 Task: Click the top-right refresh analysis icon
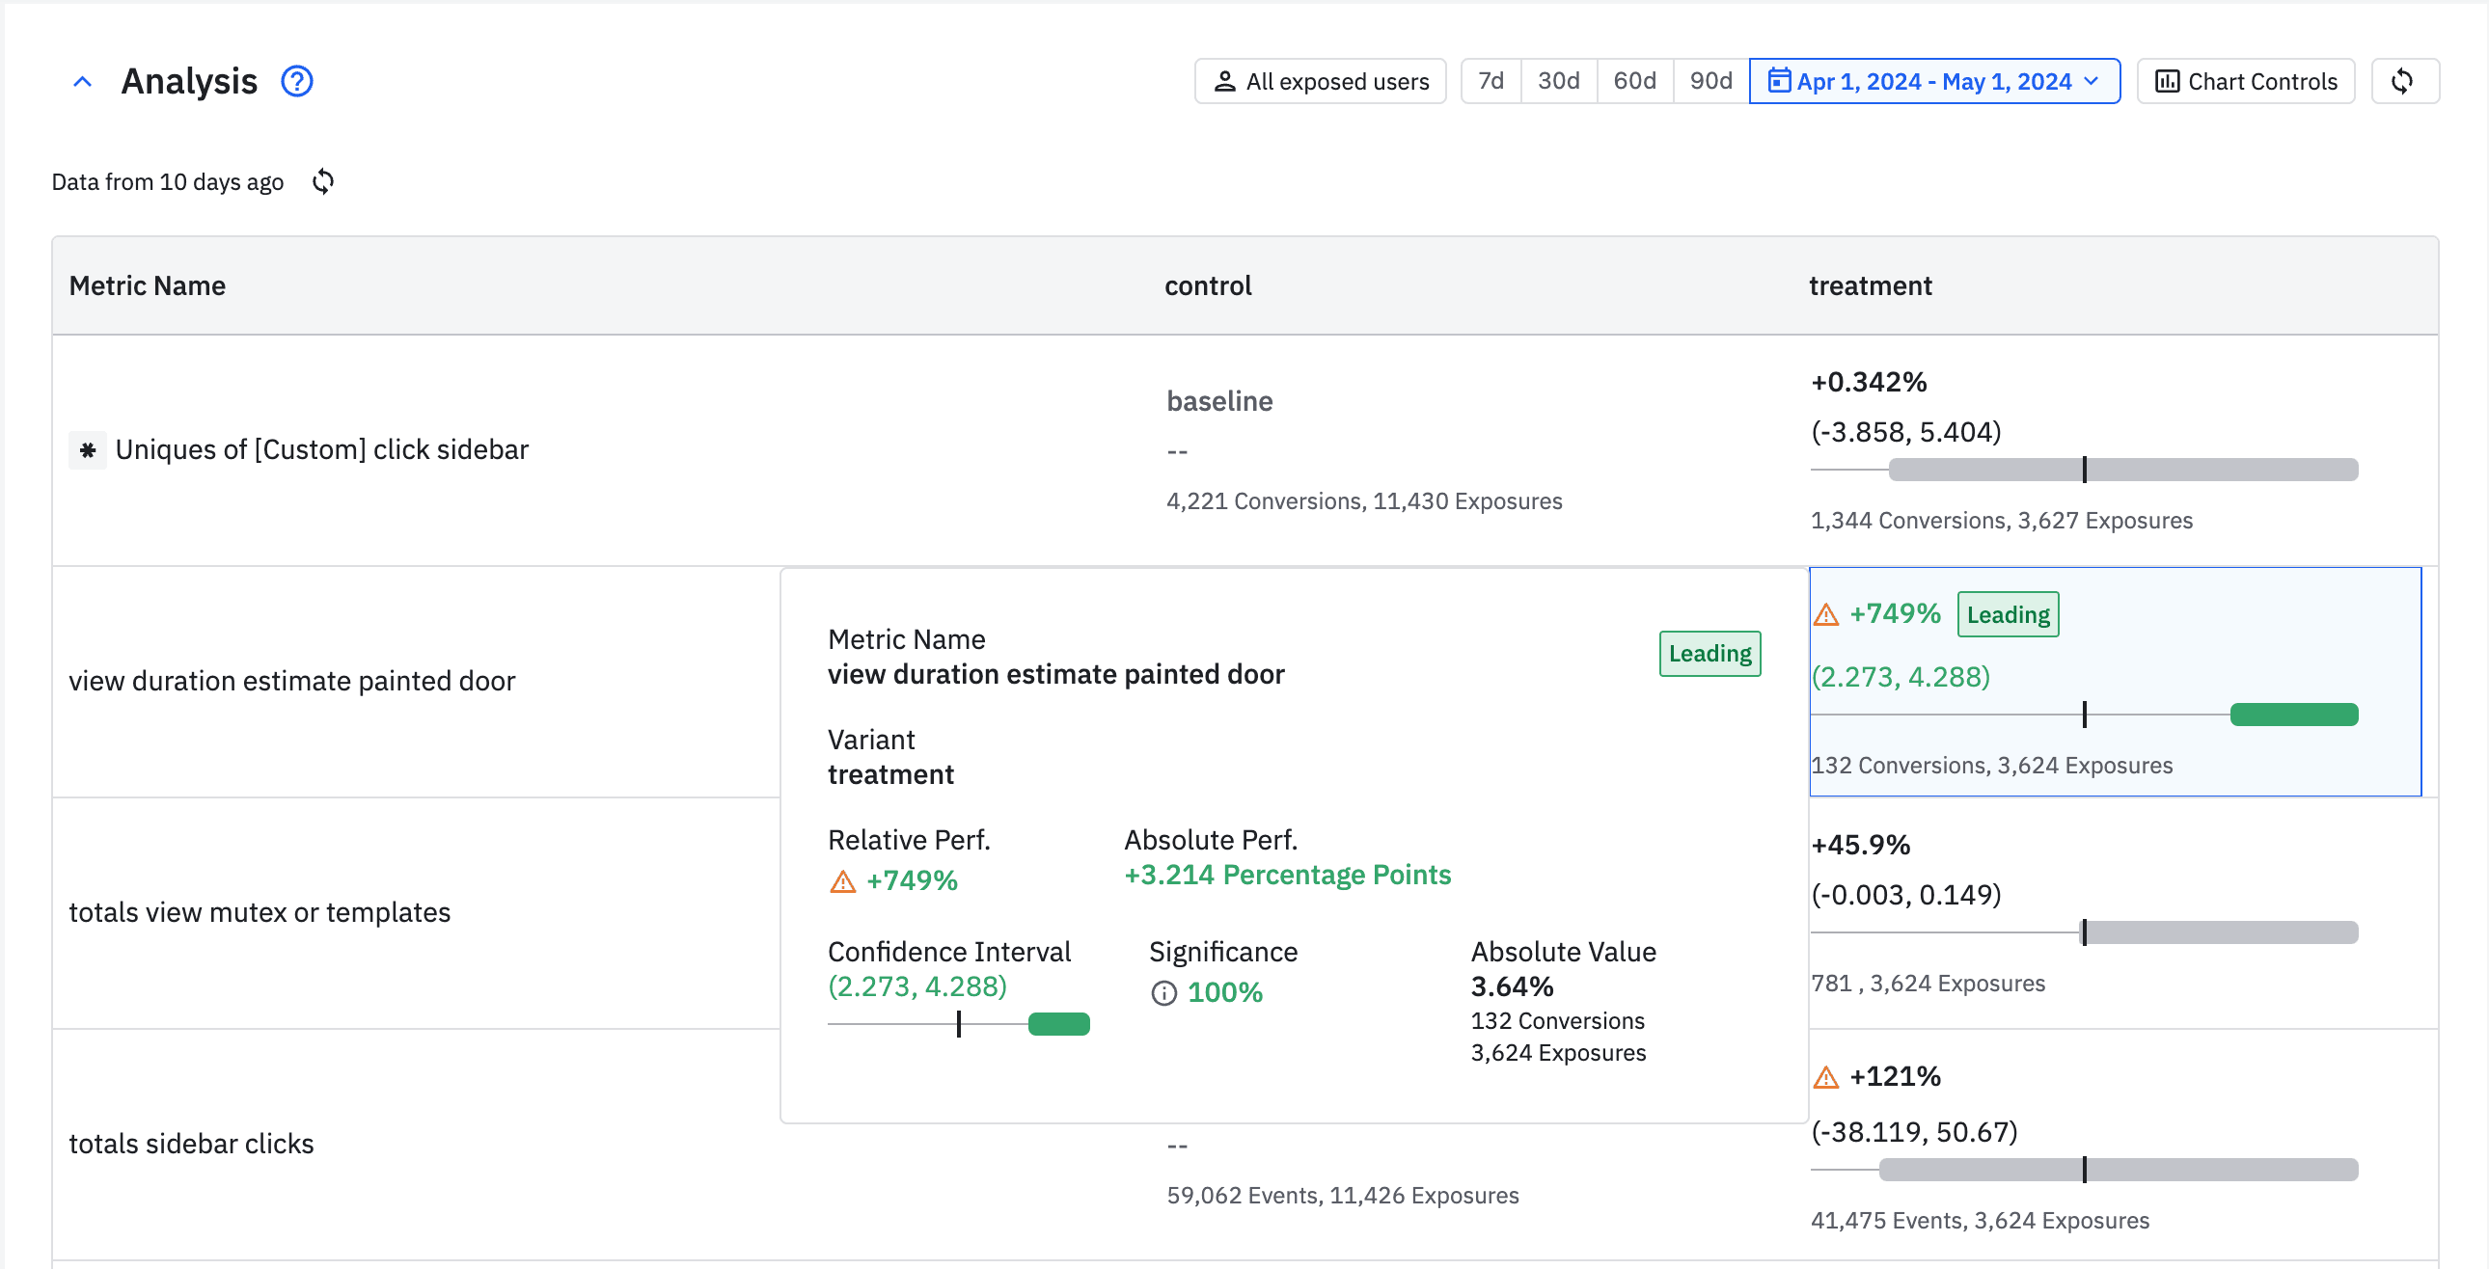[x=2403, y=81]
